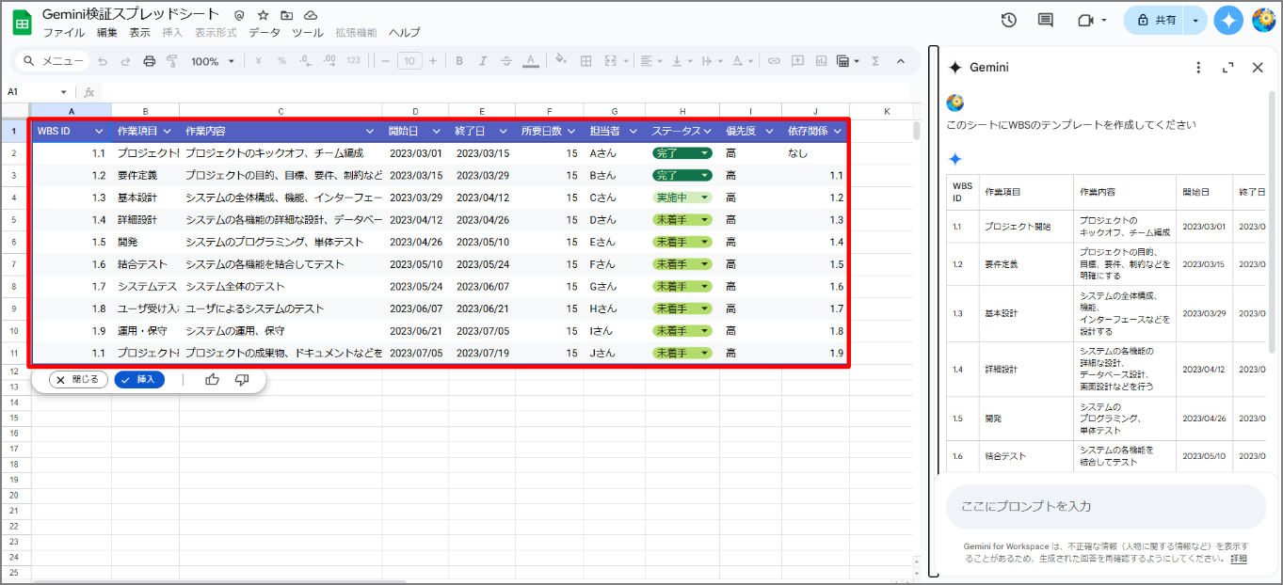
Task: Open the fill color bucket
Action: tap(561, 61)
